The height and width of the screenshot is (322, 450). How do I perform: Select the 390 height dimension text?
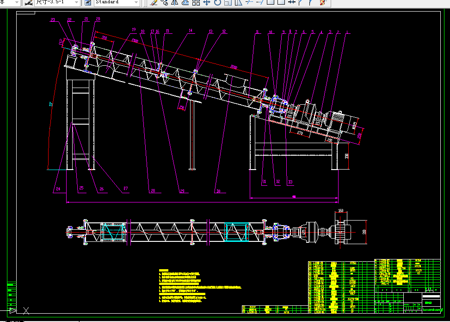pyautogui.click(x=347, y=156)
